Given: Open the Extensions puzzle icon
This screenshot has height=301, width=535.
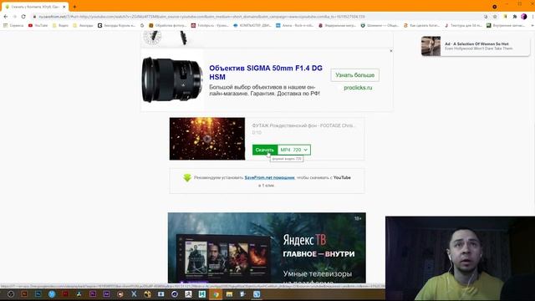Looking at the screenshot, I should click(x=515, y=17).
